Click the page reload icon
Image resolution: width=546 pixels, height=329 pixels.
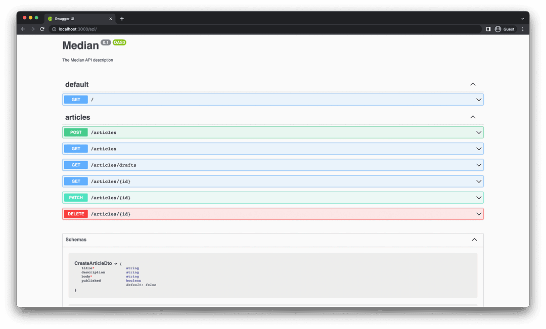[x=42, y=29]
